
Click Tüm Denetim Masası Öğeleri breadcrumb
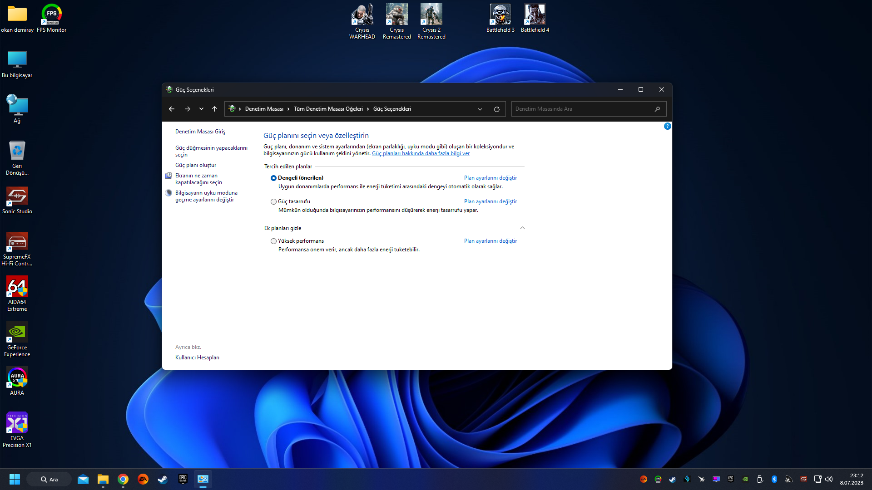click(328, 109)
